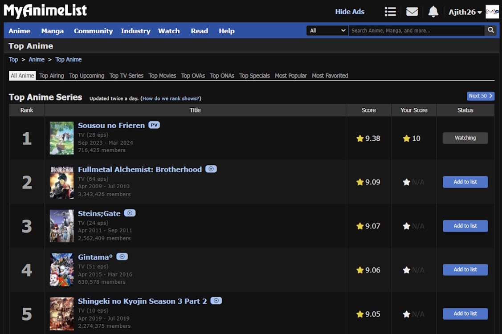
Task: Click the Gintama° cover thumbnail
Action: click(62, 269)
